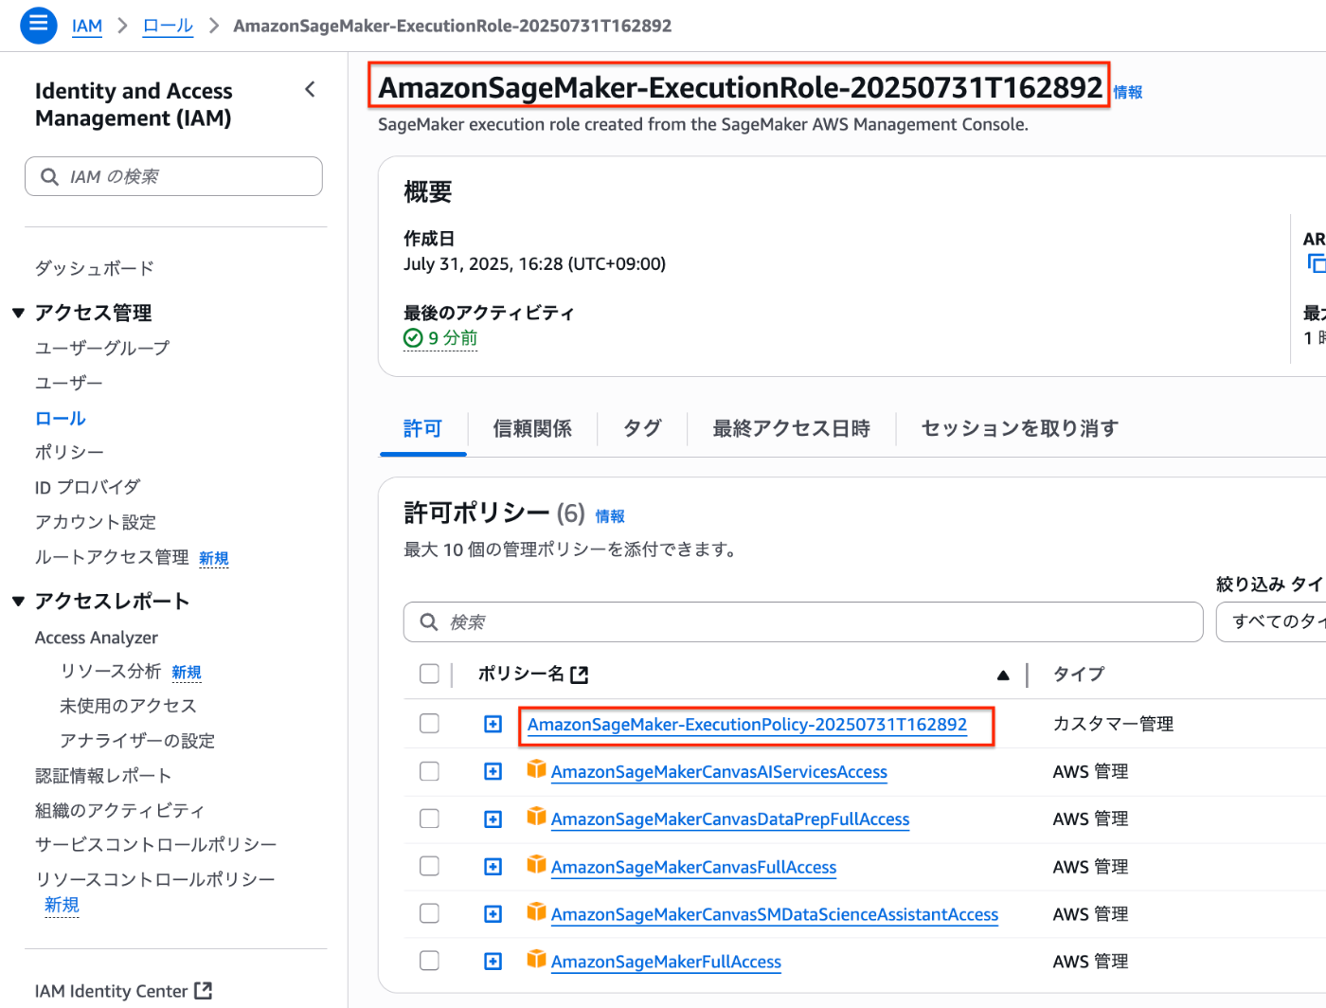This screenshot has width=1326, height=1008.
Task: Click the IAM breadcrumb link
Action: [x=87, y=27]
